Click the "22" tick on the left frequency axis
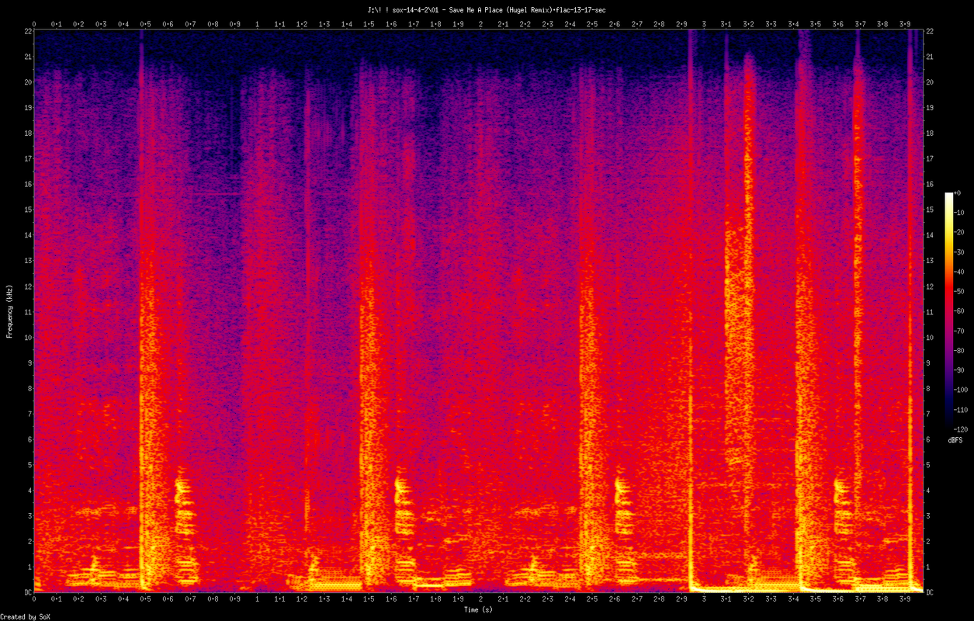This screenshot has height=621, width=974. (27, 31)
